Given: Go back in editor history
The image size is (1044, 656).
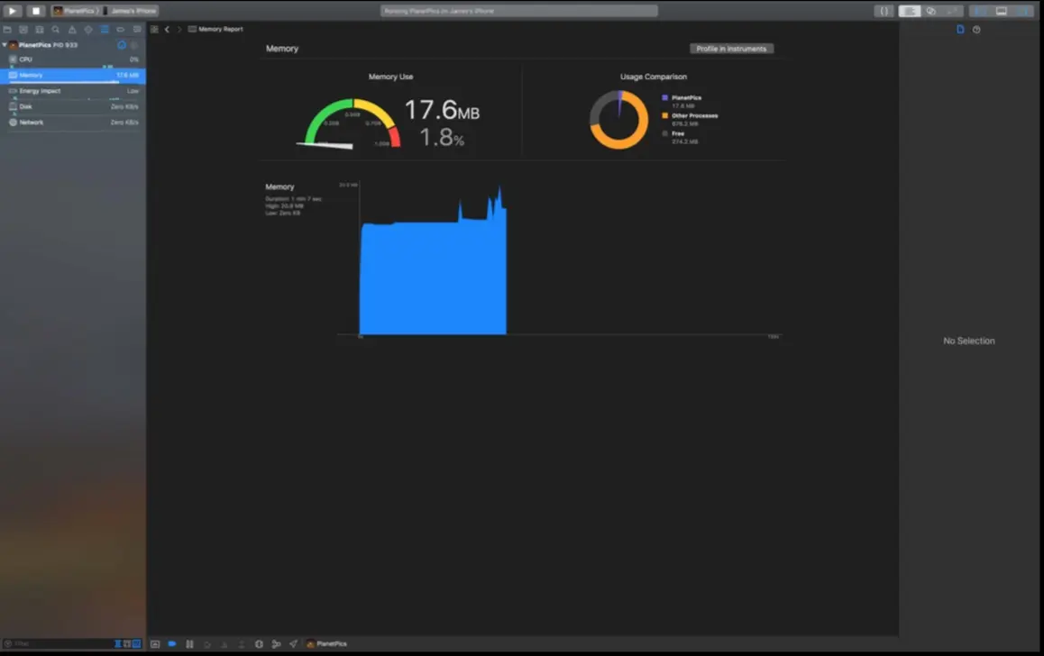Looking at the screenshot, I should 167,29.
